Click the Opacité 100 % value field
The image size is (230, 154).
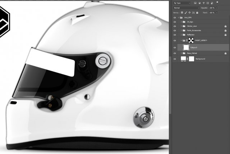(212, 8)
